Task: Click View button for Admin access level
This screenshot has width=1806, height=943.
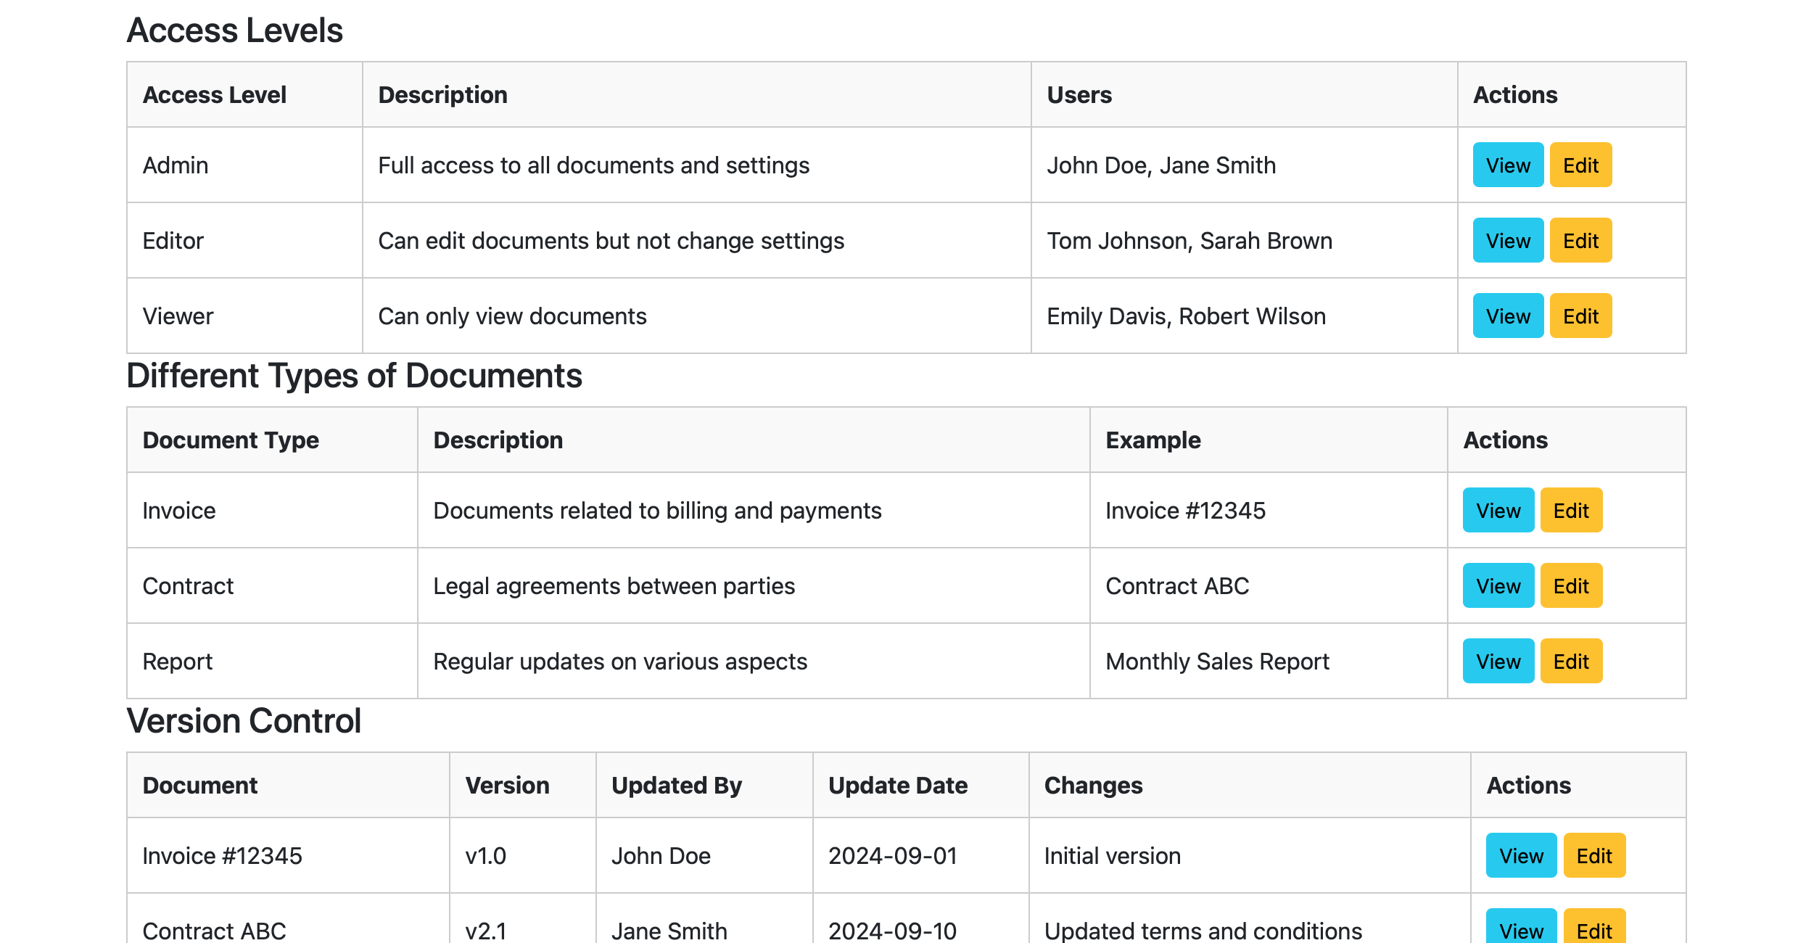Action: pos(1507,165)
